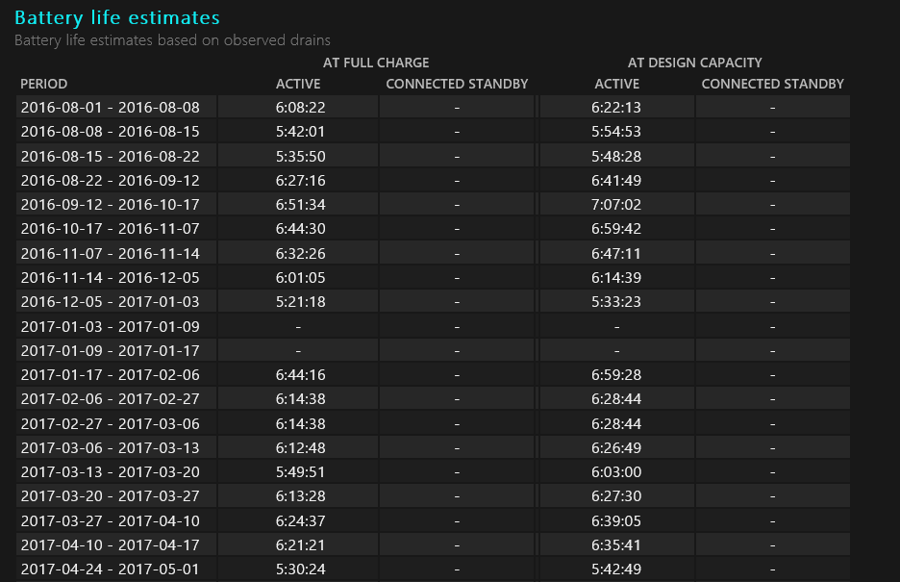
Task: Click the 5:42:49 design capacity value
Action: point(616,569)
